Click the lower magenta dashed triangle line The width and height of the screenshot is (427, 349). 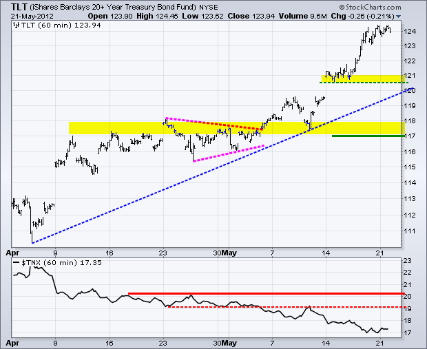229,154
